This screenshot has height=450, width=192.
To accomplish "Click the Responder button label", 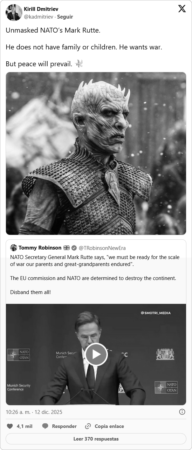I will pyautogui.click(x=64, y=426).
